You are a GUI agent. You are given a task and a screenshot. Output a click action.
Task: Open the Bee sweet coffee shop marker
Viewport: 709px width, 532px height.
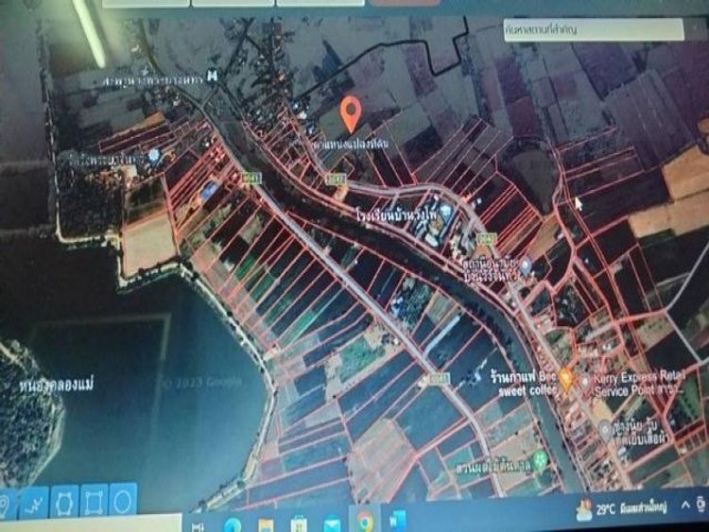(565, 378)
